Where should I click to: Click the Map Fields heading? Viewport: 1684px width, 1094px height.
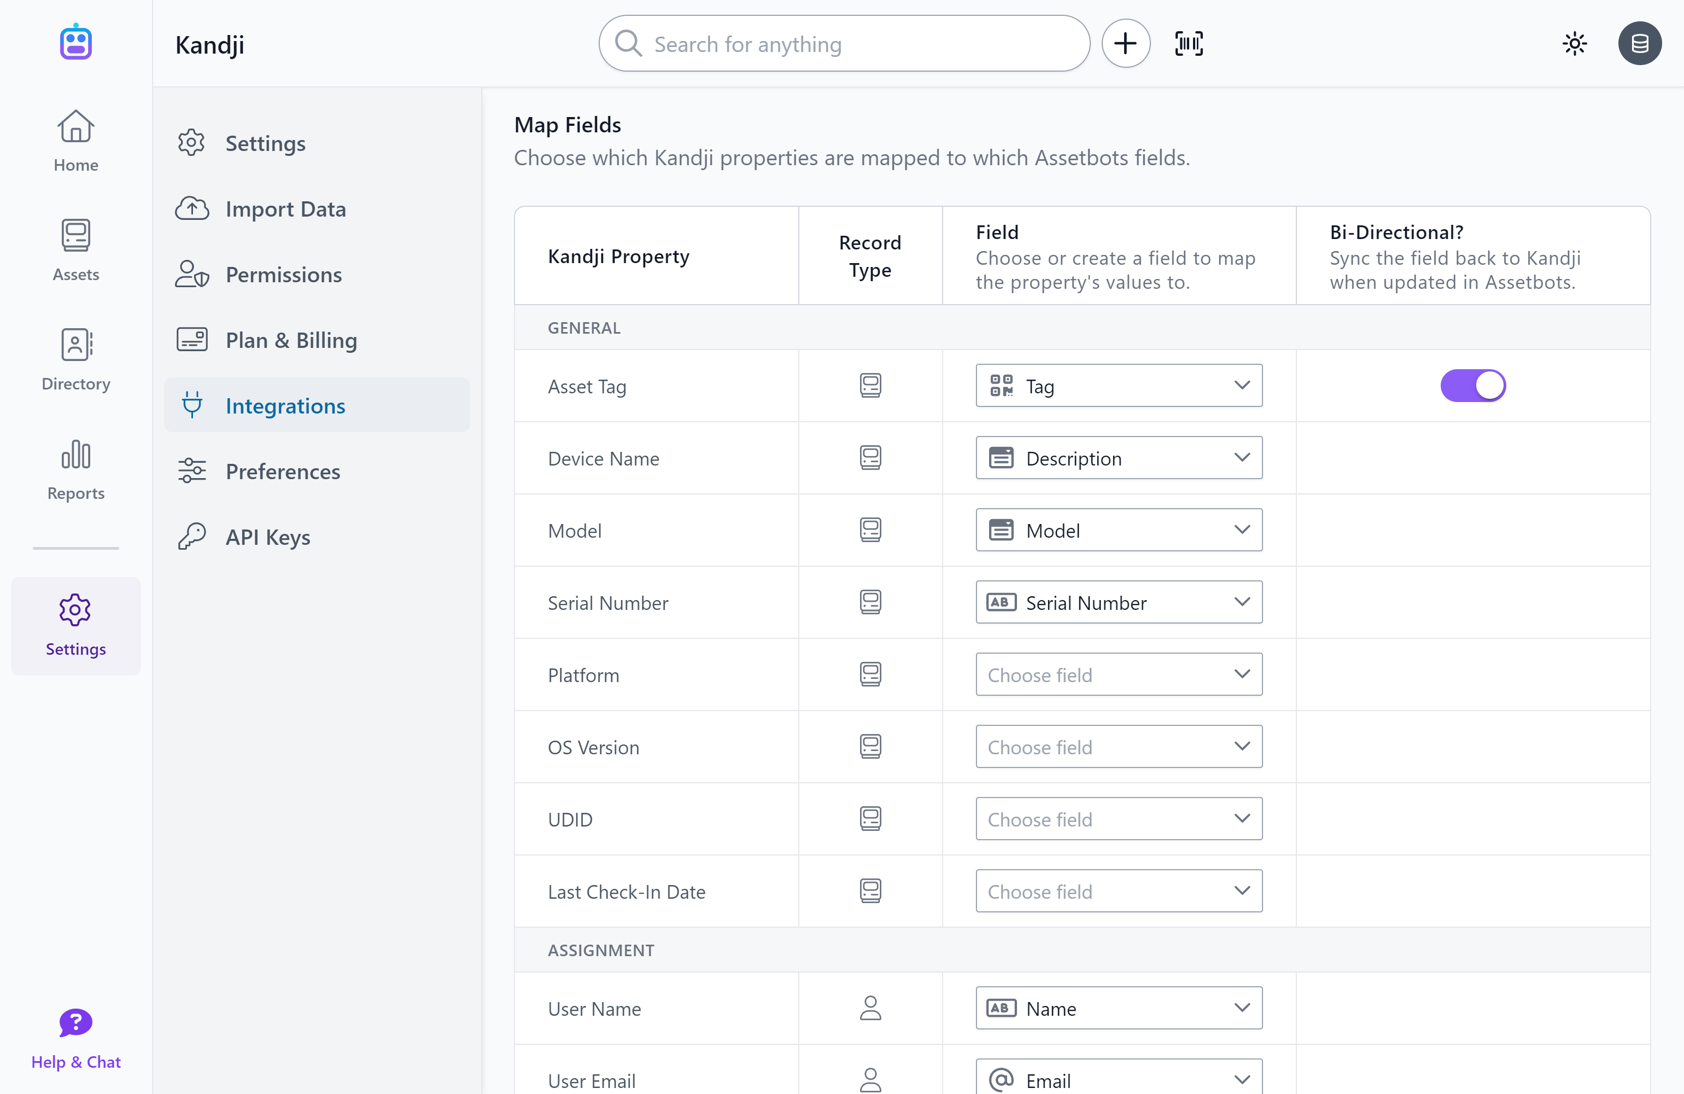coord(568,125)
